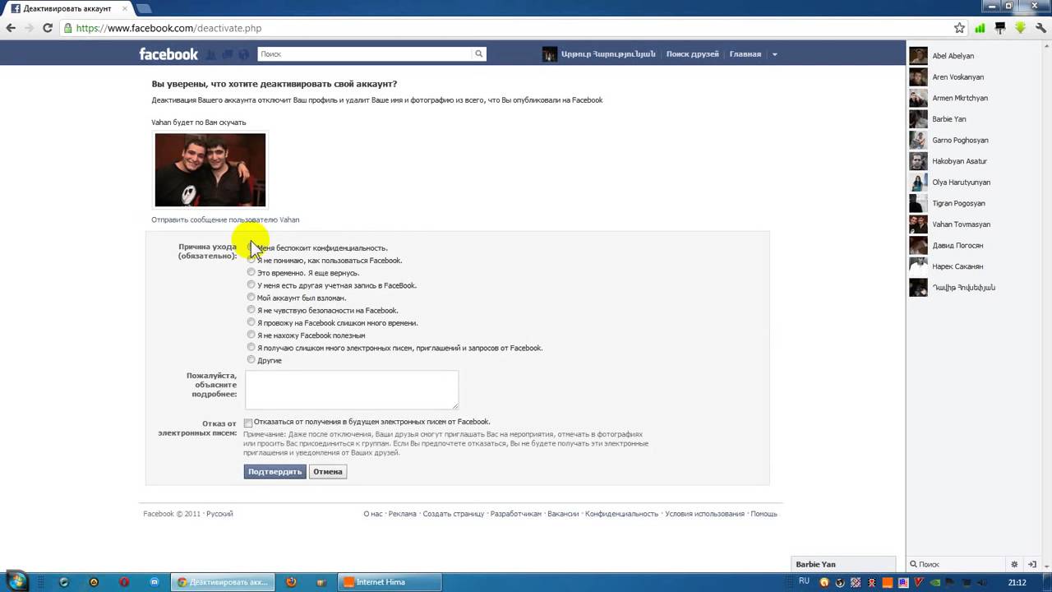The height and width of the screenshot is (592, 1052).
Task: Open the Конфиденциальность footer link
Action: 622,514
